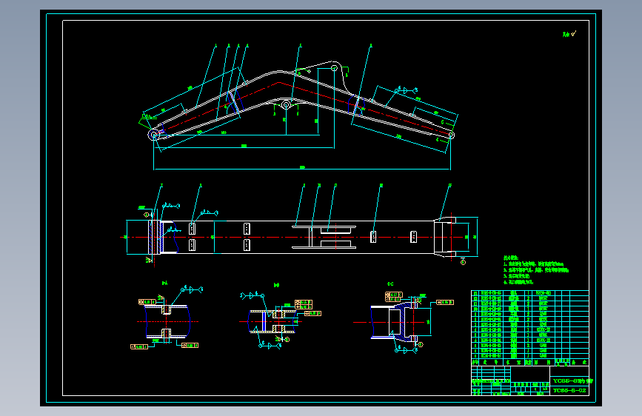Click the top lug hole on the boom side view
The height and width of the screenshot is (416, 642).
pyautogui.click(x=334, y=68)
